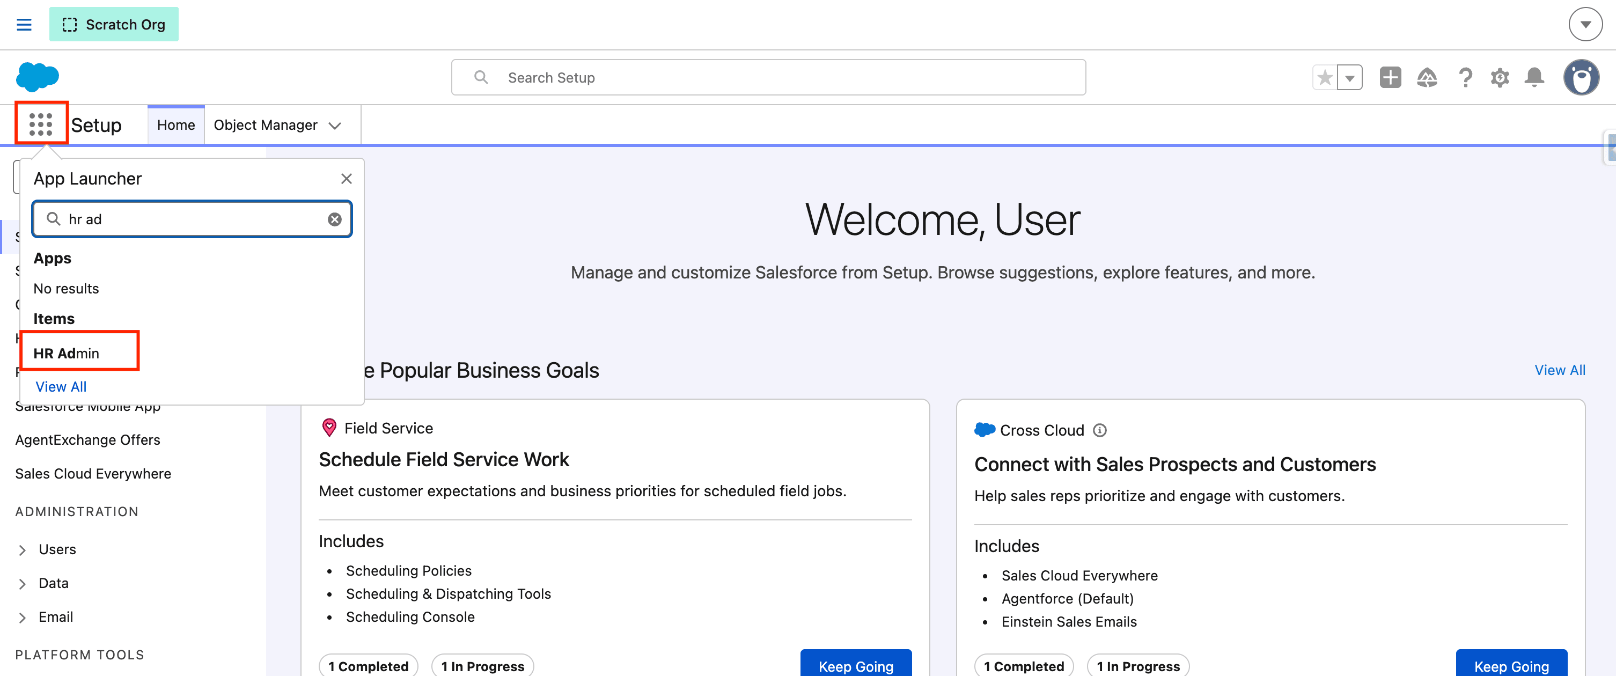Expand the Data tree node
The image size is (1616, 676).
23,583
